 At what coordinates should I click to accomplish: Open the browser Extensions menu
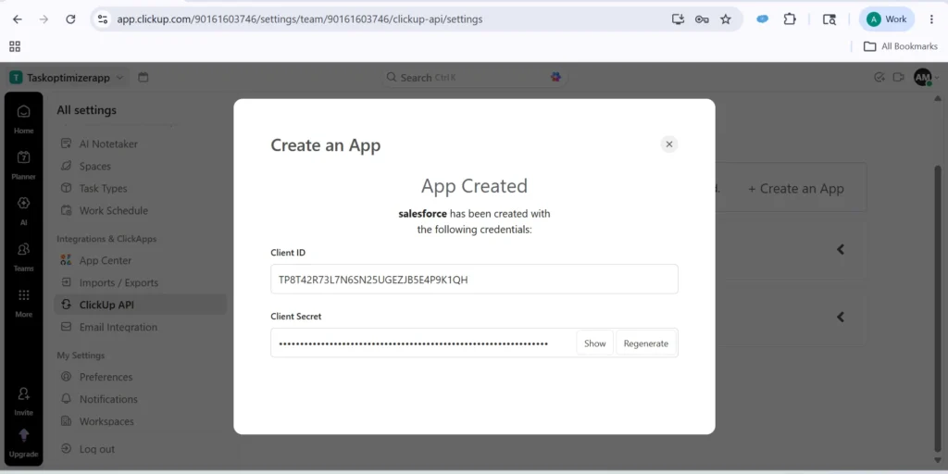click(790, 19)
